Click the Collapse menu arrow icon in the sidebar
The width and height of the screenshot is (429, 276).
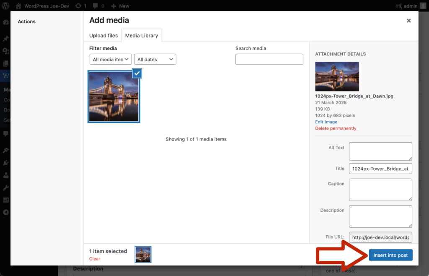[6, 212]
